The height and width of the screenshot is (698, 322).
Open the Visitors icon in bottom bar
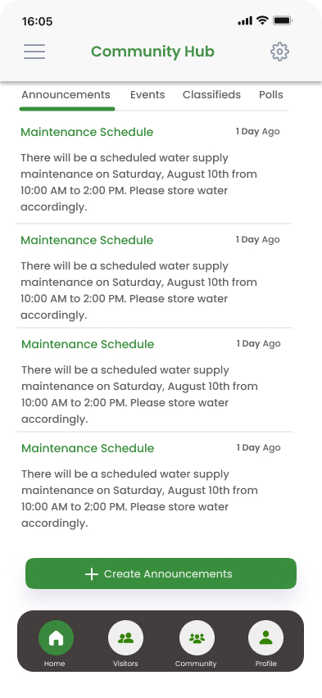tap(125, 638)
